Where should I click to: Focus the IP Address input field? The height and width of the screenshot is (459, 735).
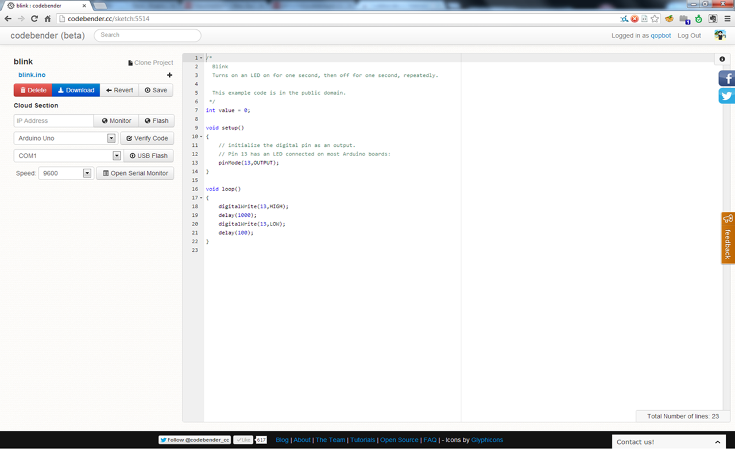pos(53,121)
